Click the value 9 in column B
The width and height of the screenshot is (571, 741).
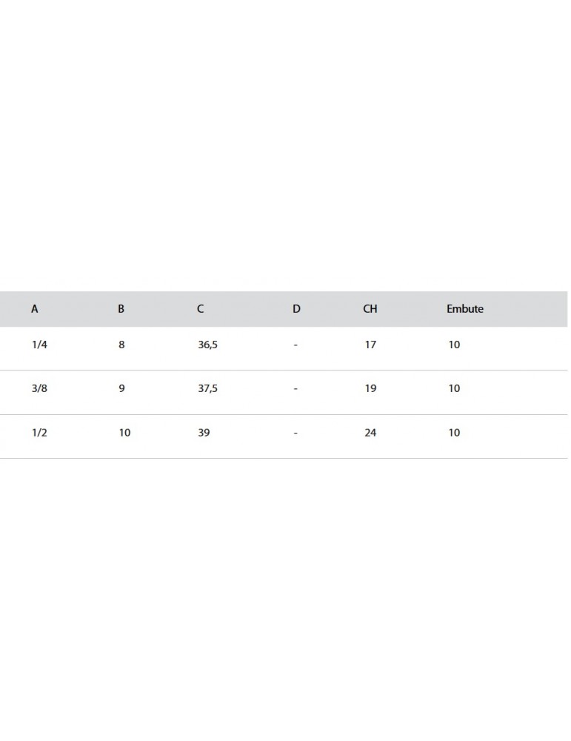[x=121, y=388]
